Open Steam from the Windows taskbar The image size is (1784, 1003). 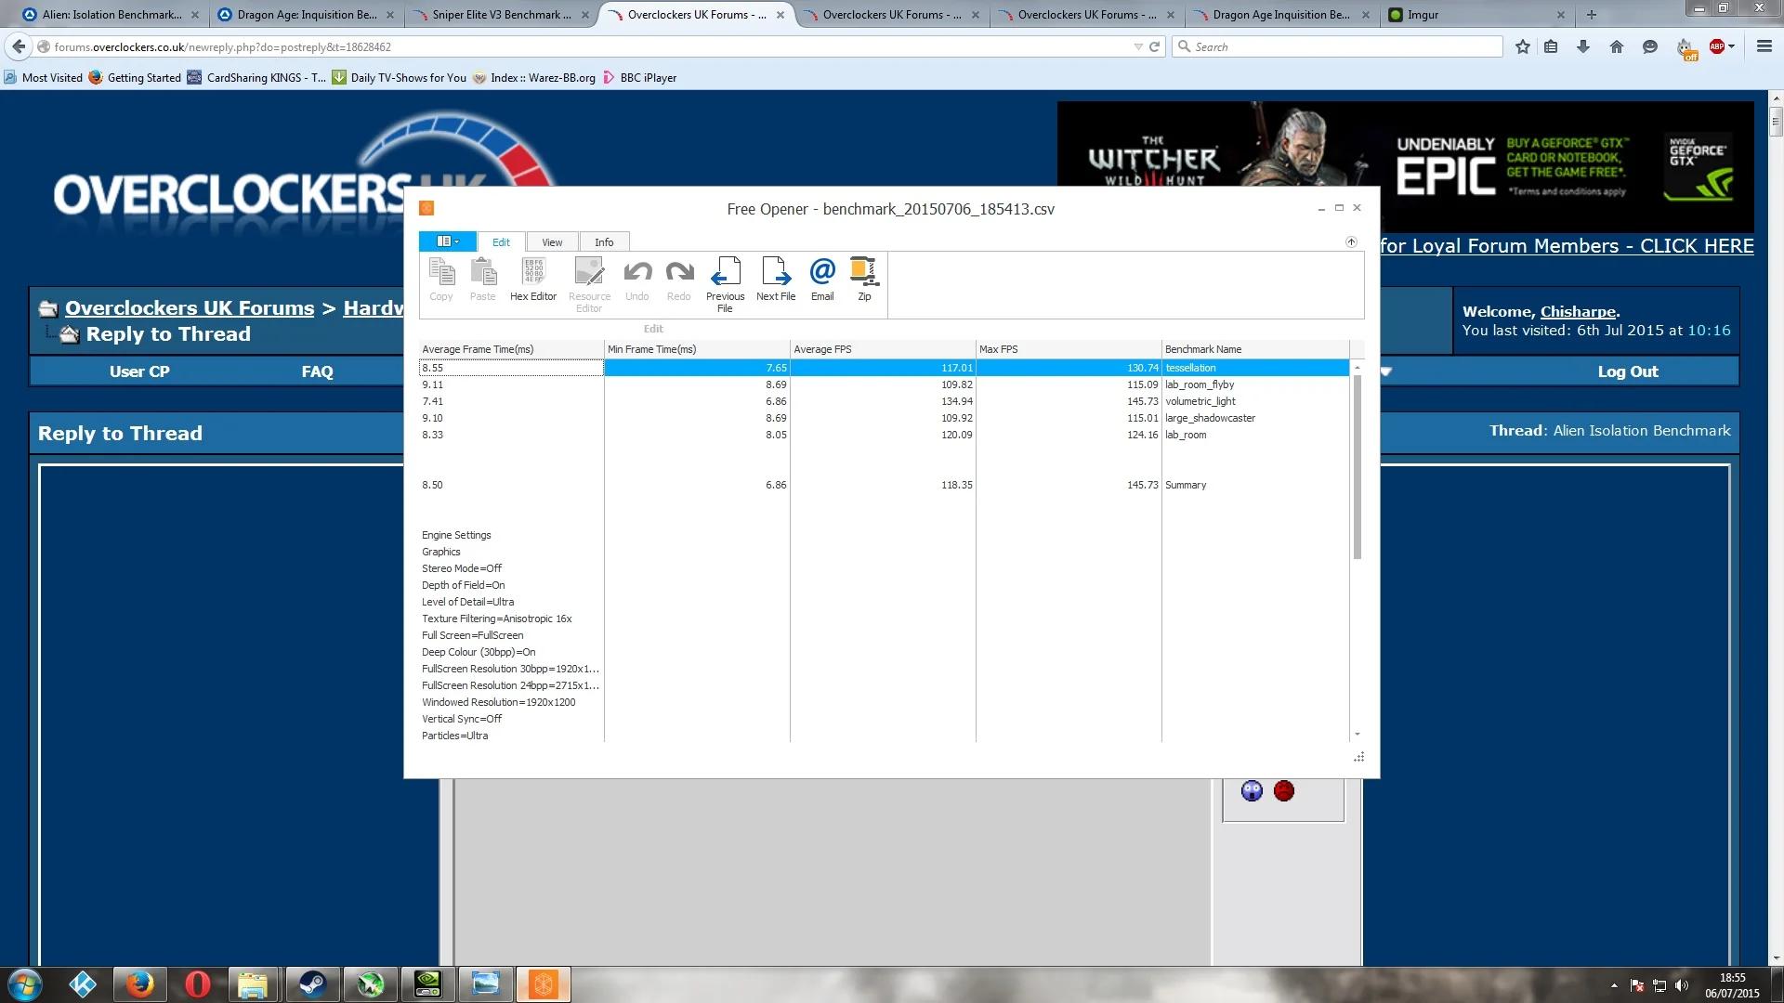click(x=312, y=984)
